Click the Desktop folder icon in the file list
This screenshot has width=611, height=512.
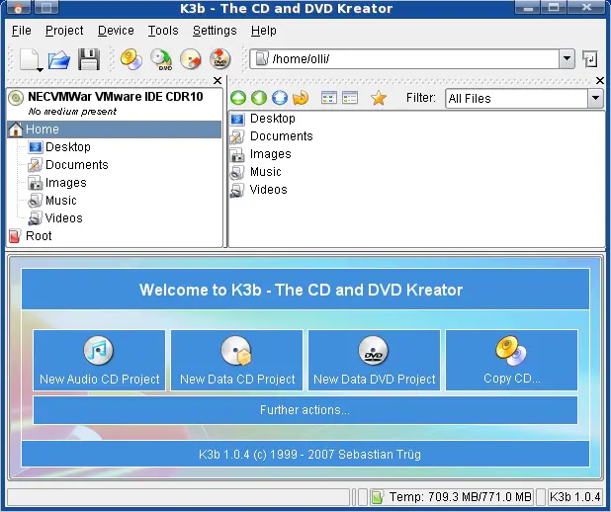click(x=237, y=119)
